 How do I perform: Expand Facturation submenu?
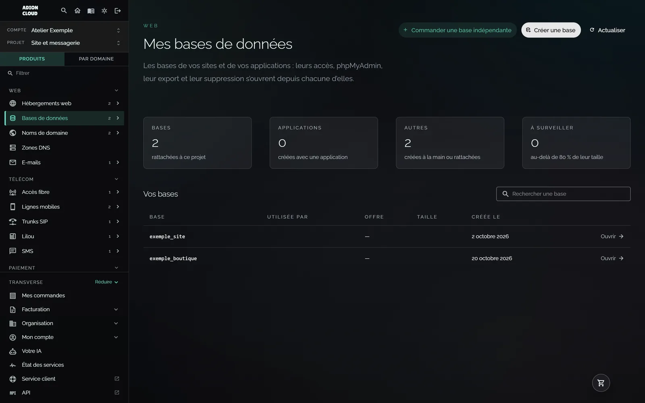pos(64,310)
